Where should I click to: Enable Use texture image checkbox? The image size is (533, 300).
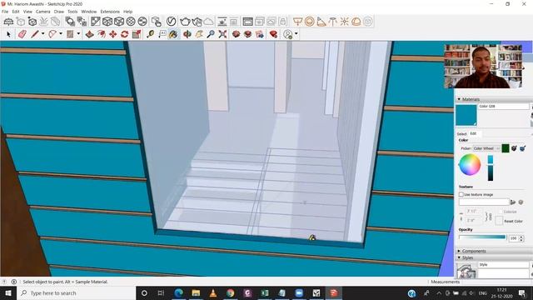click(x=461, y=194)
